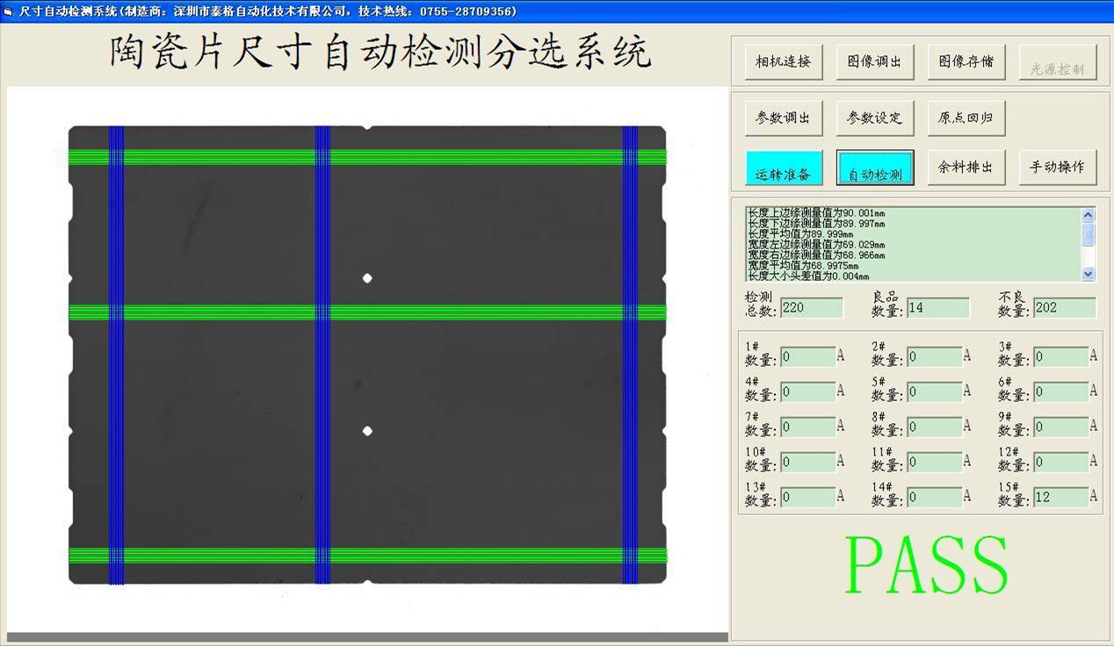
Task: Click the 相机连接 camera connect button
Action: click(783, 62)
